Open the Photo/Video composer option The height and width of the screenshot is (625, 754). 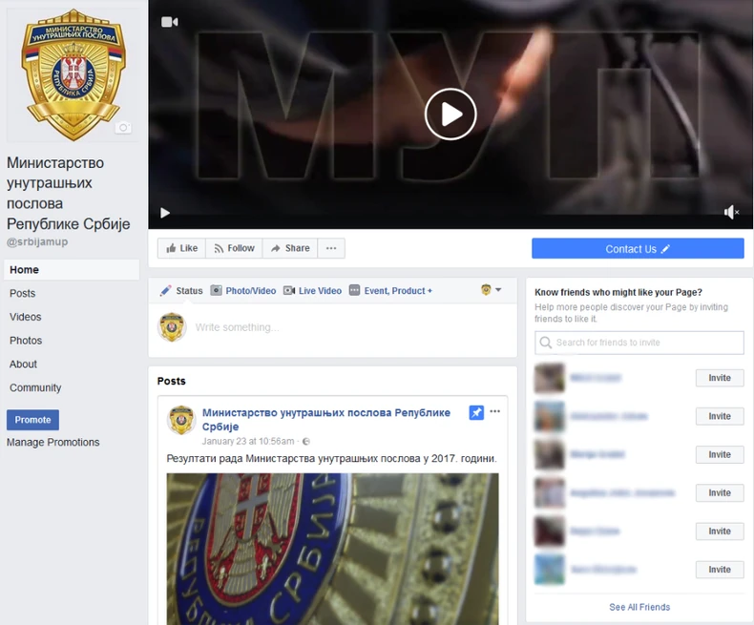[243, 290]
